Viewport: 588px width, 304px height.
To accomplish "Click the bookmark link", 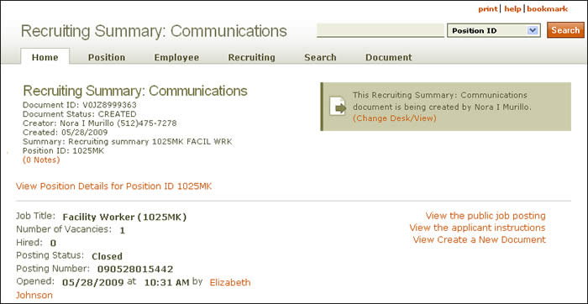I will [x=548, y=9].
